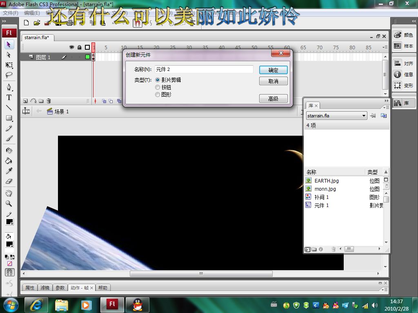The height and width of the screenshot is (313, 418).
Task: Click the 确定 button in dialog
Action: tap(273, 70)
